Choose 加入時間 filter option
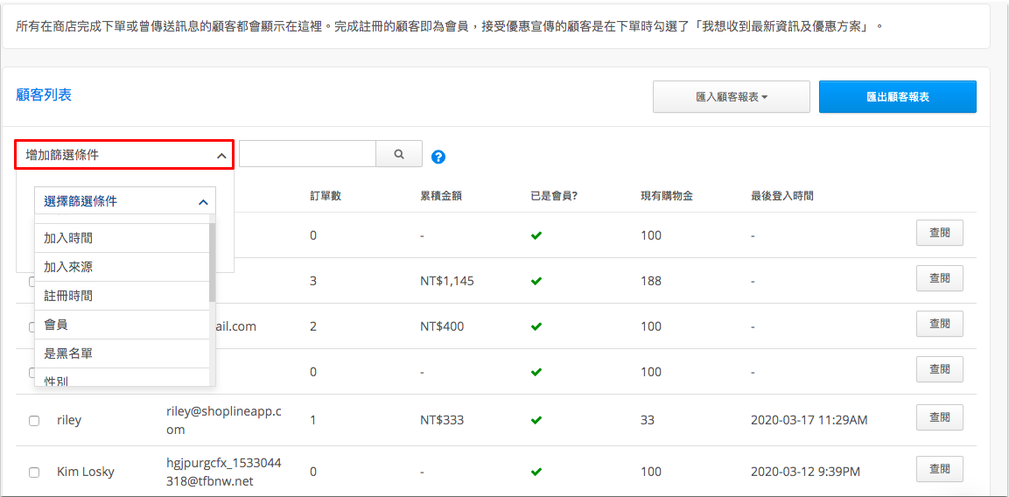The image size is (1009, 497). [x=123, y=237]
